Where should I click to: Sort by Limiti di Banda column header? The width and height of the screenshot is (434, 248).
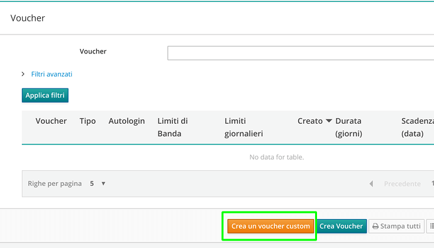pos(172,127)
